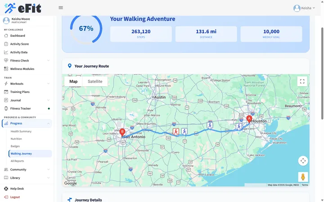This screenshot has width=324, height=202.
Task: Click the Library book icon
Action: point(6,178)
